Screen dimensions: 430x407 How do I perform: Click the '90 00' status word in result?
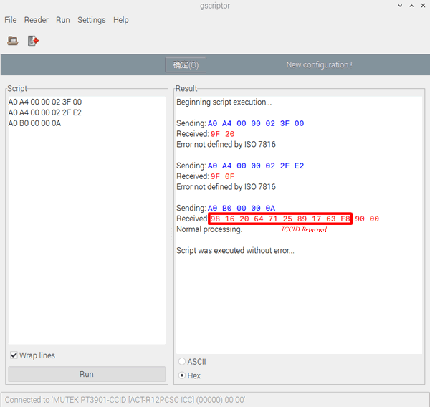click(367, 219)
